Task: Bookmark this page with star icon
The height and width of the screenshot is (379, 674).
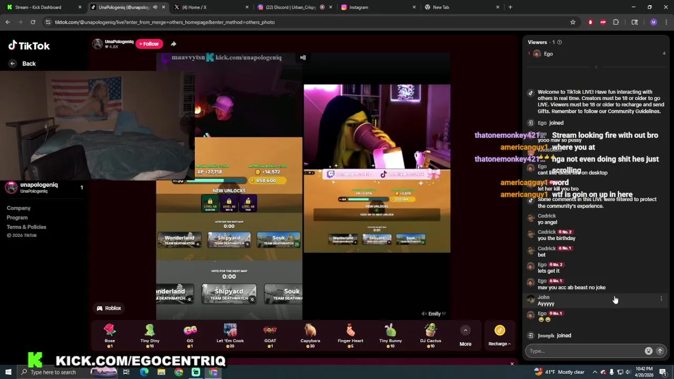Action: [x=573, y=22]
